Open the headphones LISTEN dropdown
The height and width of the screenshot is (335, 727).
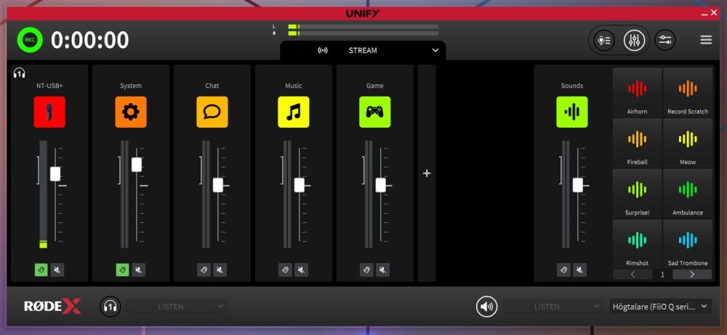tap(177, 306)
